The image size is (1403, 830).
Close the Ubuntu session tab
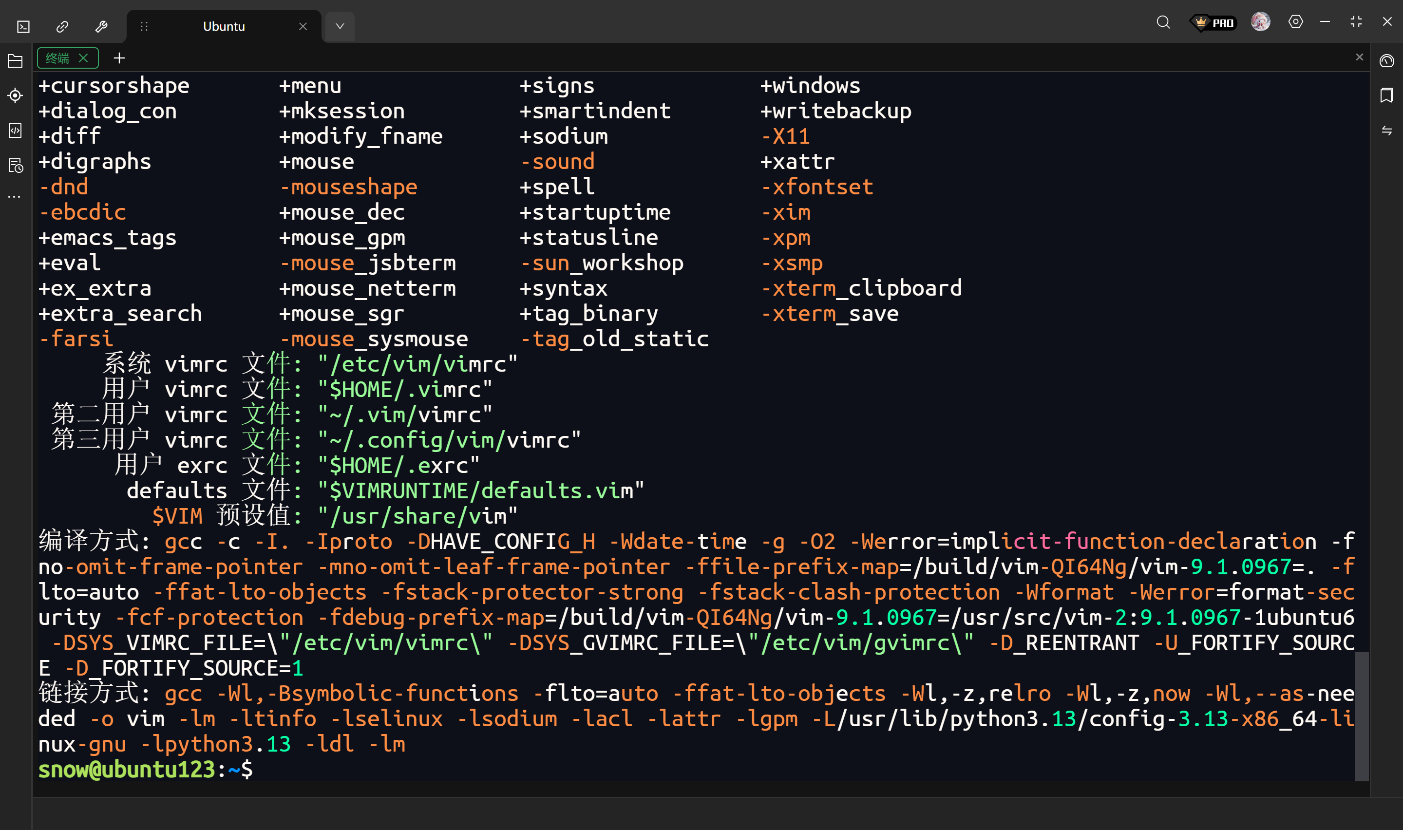click(303, 26)
